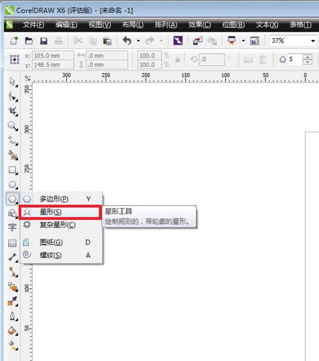Select the Connector tool
This screenshot has width=319, height=361.
point(13,272)
